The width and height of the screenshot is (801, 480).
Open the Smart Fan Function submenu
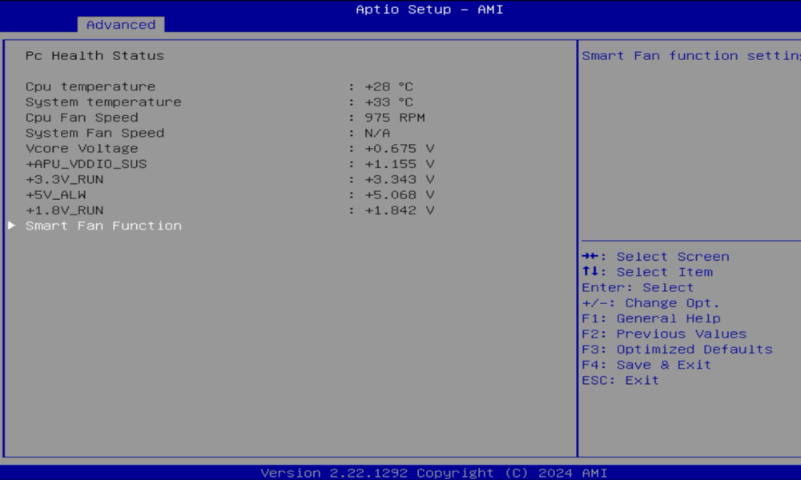tap(103, 226)
